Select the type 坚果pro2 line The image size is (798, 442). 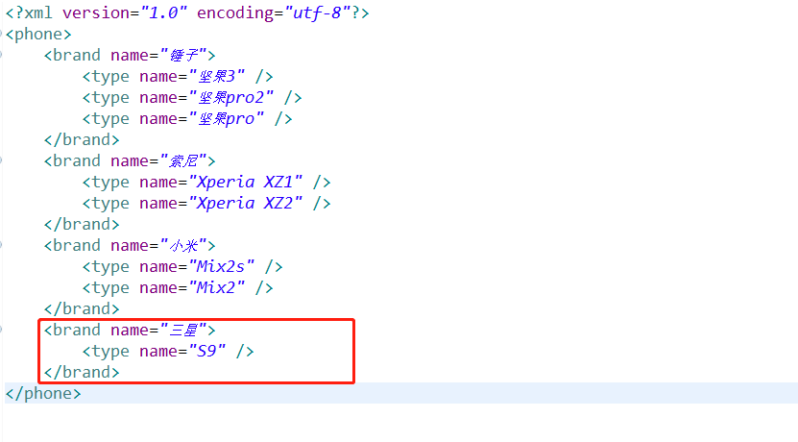pyautogui.click(x=192, y=97)
